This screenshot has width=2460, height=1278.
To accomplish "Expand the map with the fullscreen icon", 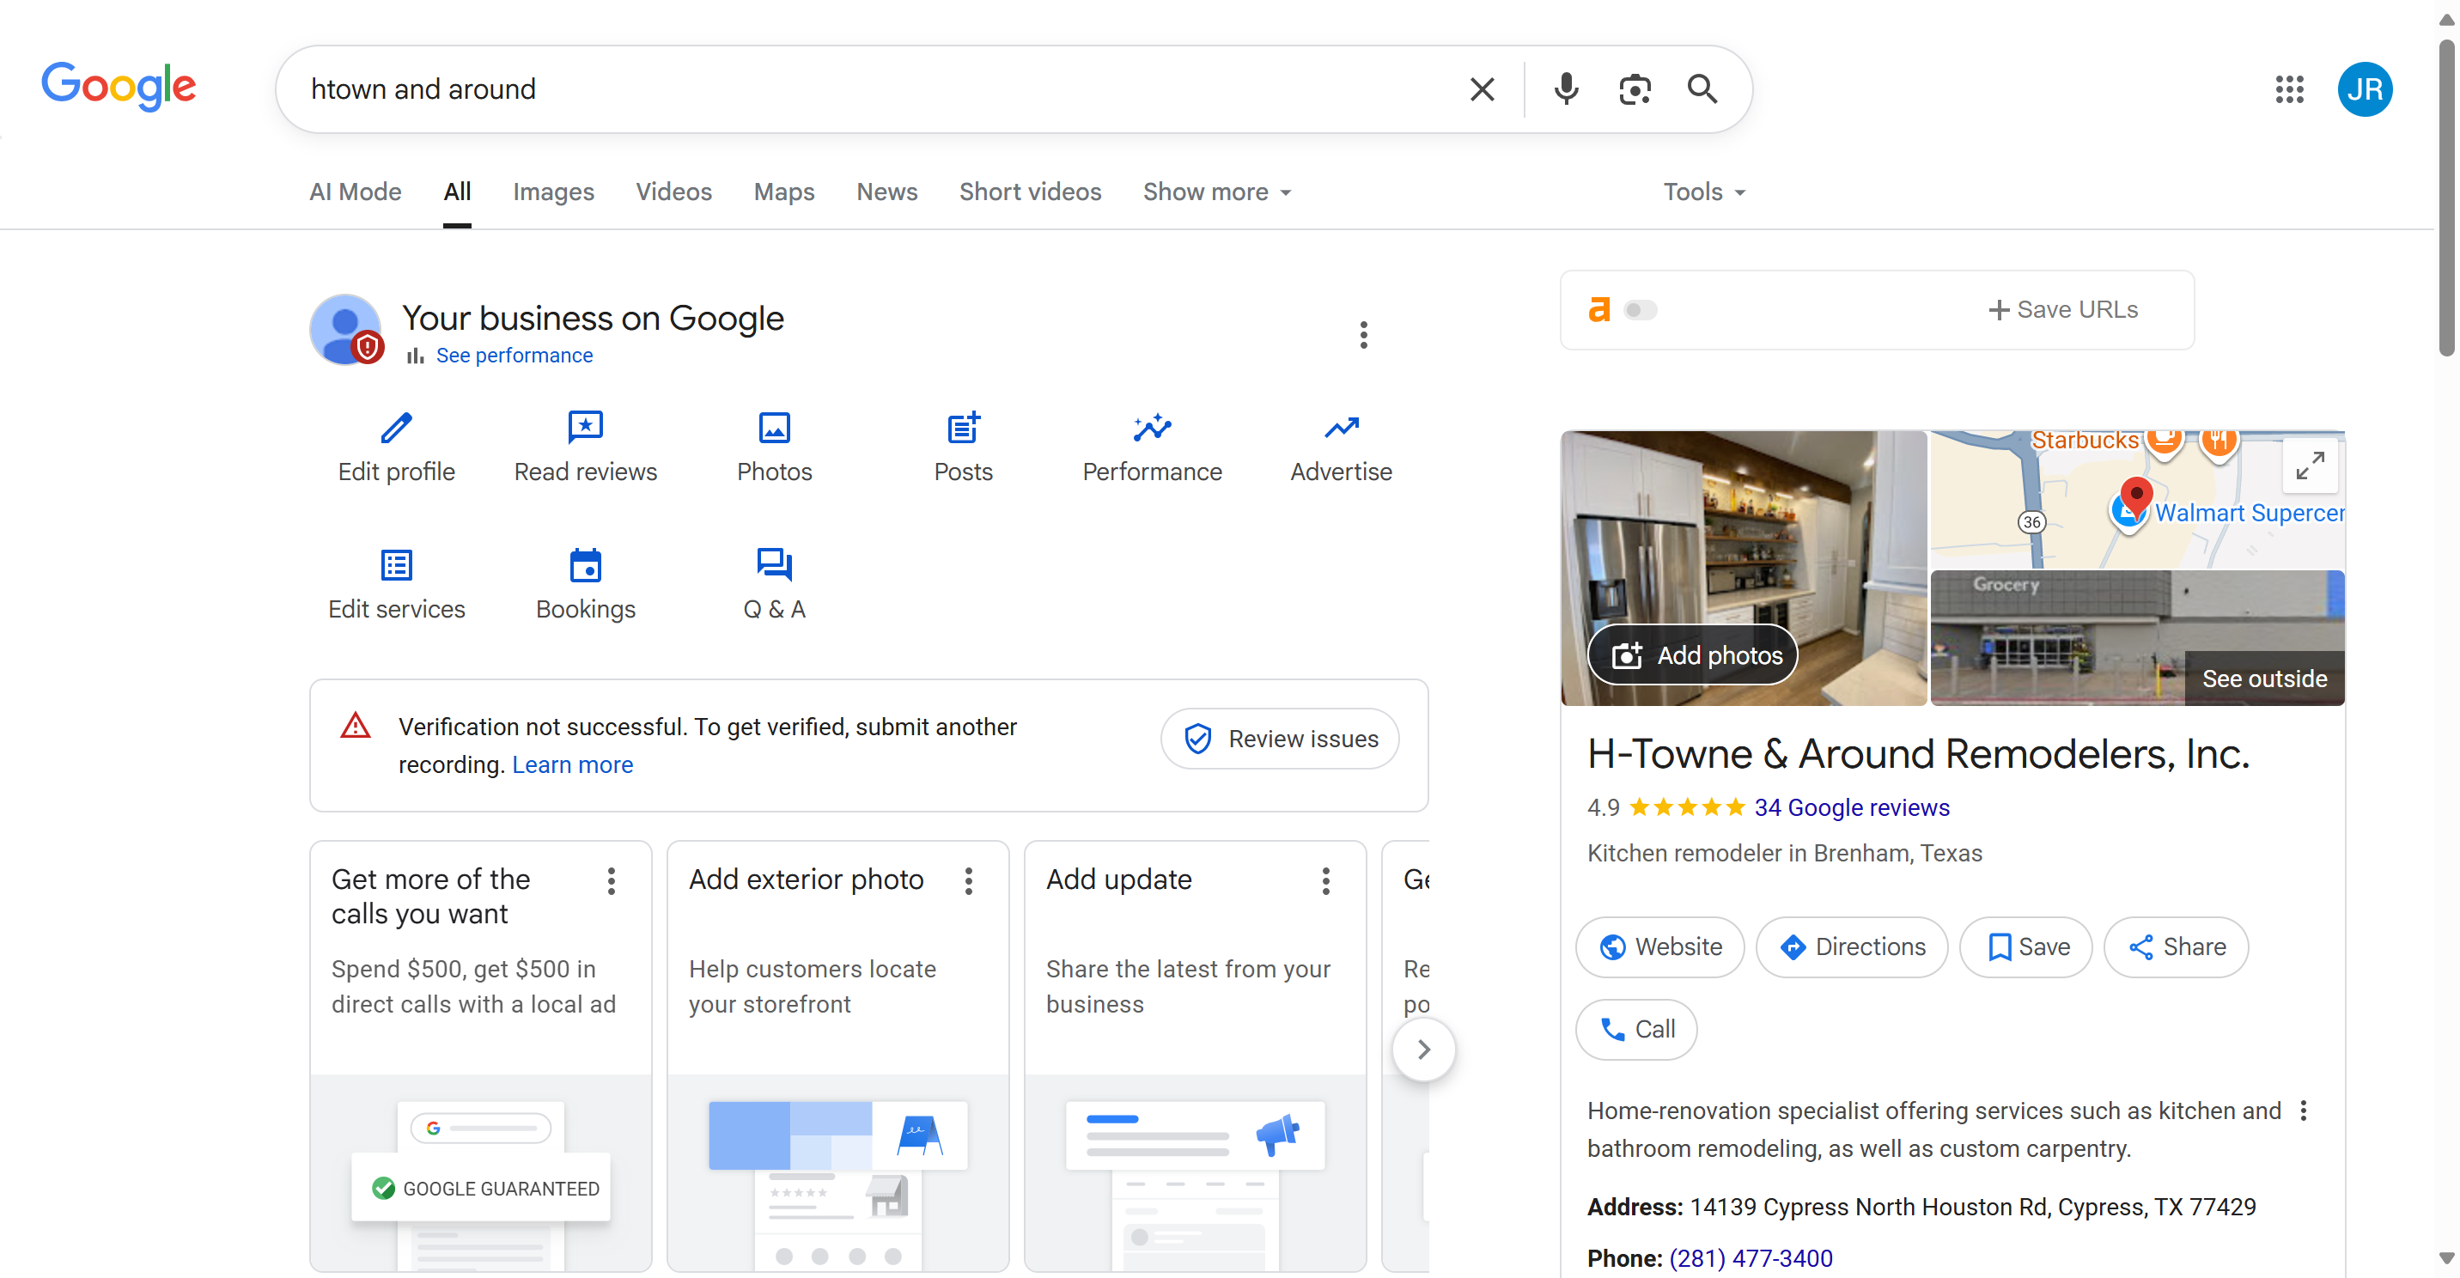I will 2309,466.
